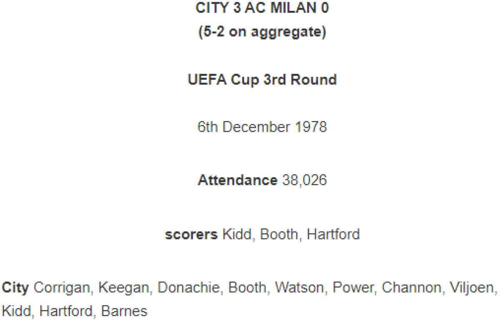The height and width of the screenshot is (320, 500).
Task: Click the bold "Attendance" label
Action: click(237, 180)
